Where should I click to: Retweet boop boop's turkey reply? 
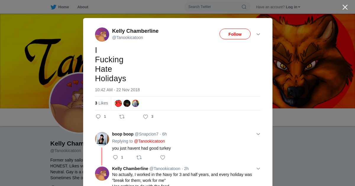click(x=139, y=157)
